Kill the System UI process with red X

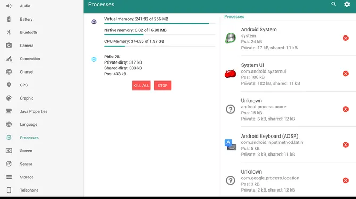tap(345, 74)
